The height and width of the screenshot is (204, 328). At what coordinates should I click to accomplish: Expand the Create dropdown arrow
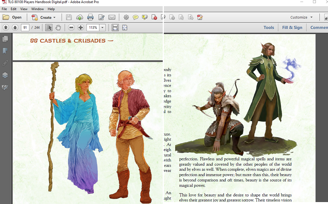pyautogui.click(x=54, y=18)
